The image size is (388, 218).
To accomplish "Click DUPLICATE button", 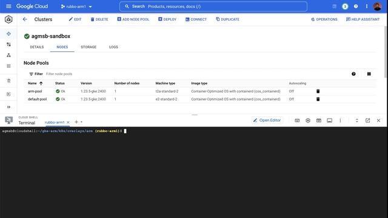I will (x=227, y=19).
